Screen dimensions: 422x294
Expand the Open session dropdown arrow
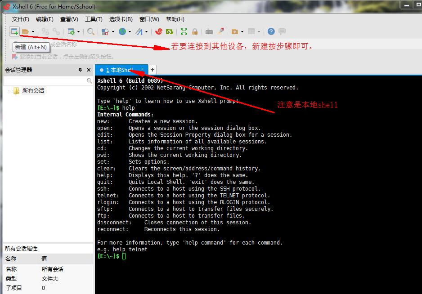pyautogui.click(x=33, y=32)
